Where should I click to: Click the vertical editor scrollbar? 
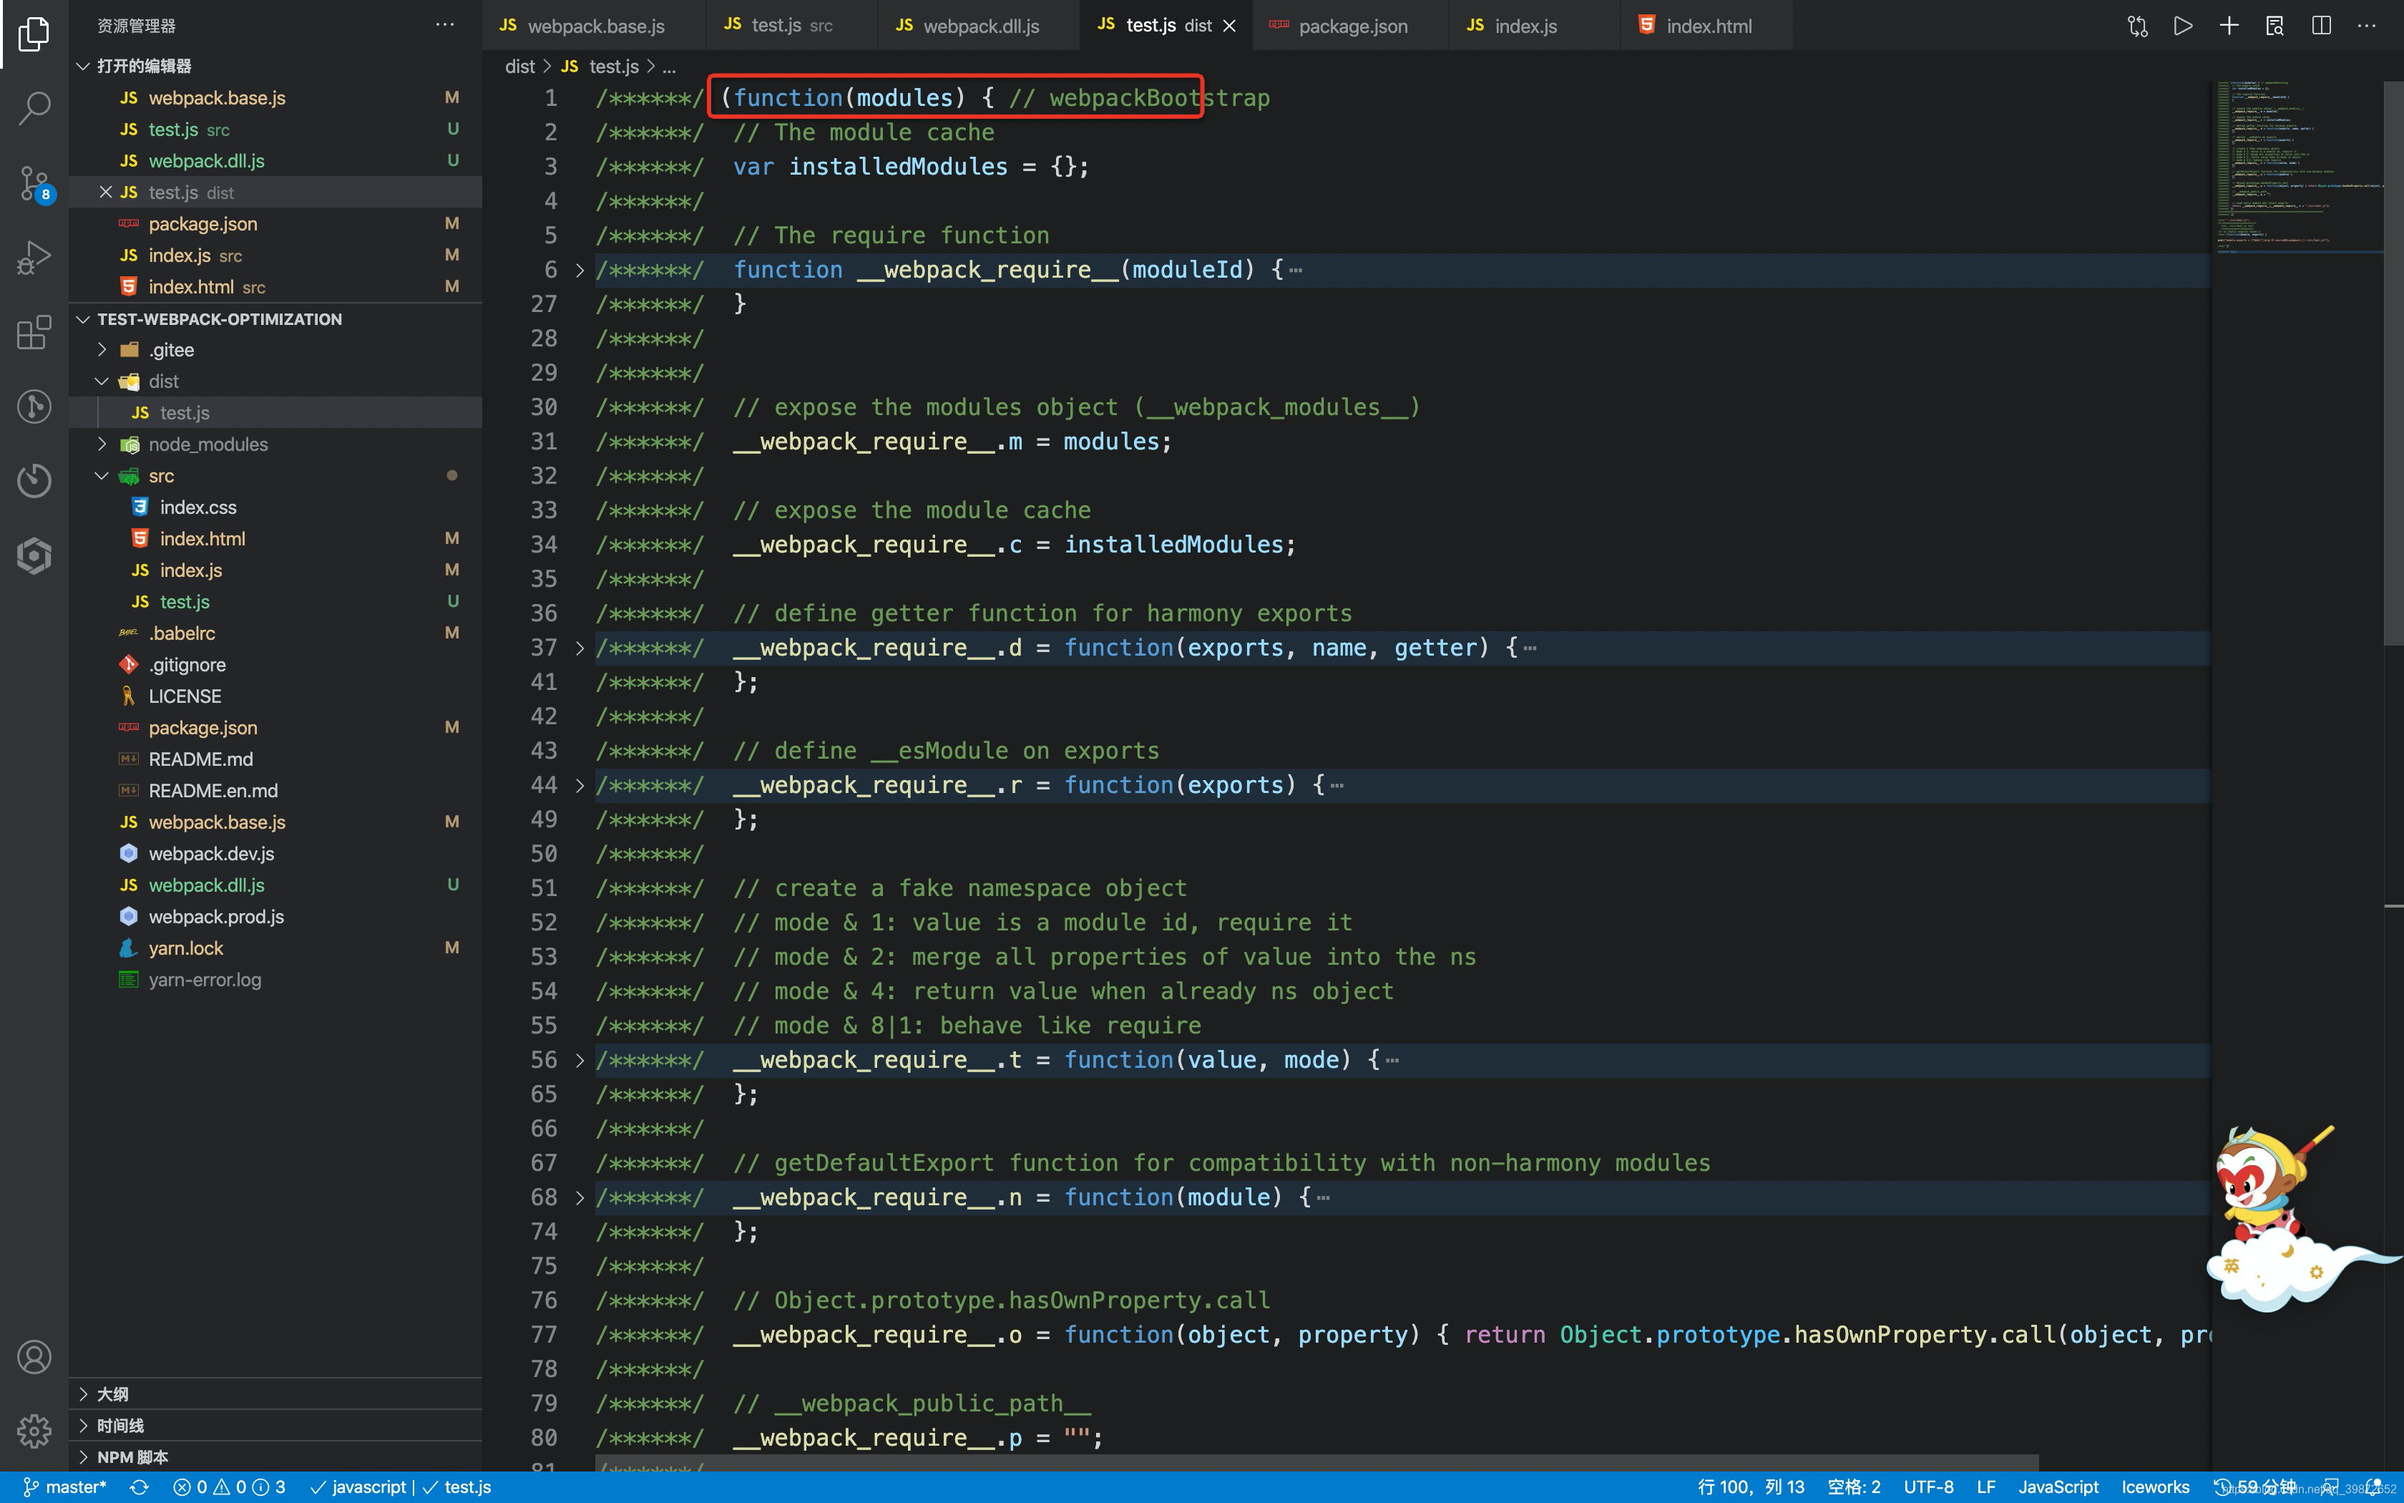click(2393, 364)
